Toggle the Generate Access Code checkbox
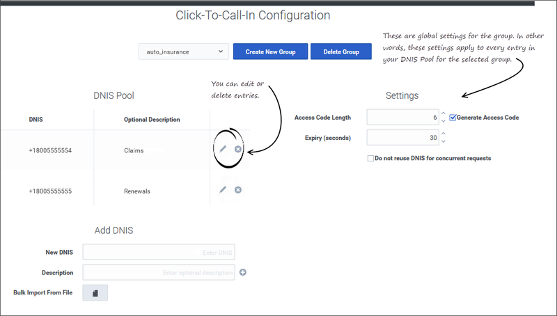Viewport: 557px width, 316px height. [x=453, y=118]
